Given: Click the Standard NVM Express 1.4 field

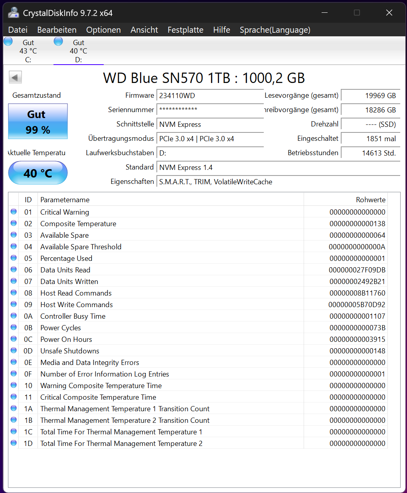Looking at the screenshot, I should coord(279,168).
